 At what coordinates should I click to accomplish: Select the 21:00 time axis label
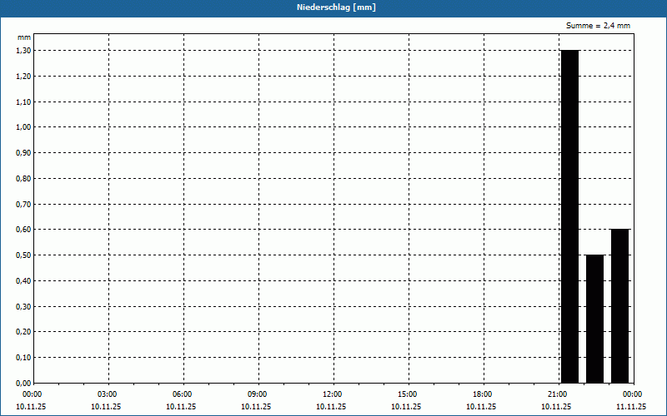[558, 394]
